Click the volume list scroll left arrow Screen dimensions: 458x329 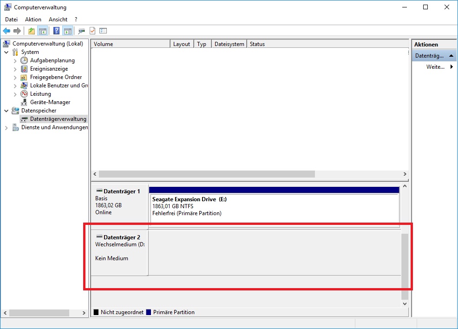[x=95, y=174]
